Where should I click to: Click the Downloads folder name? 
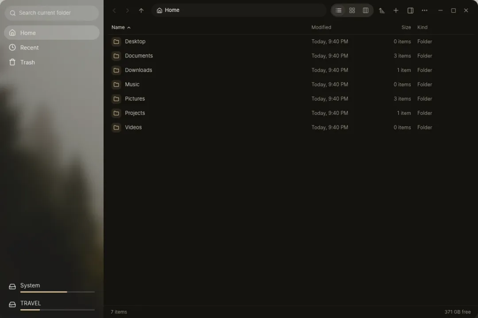[x=139, y=70]
